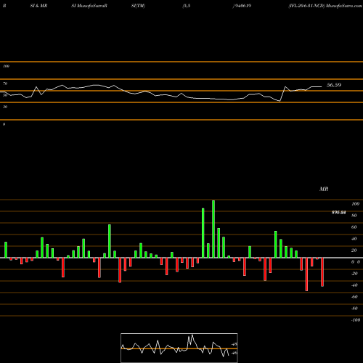Screen dimensions: 363x363
Task: Click the RSI axis label 30
Action: point(5,107)
